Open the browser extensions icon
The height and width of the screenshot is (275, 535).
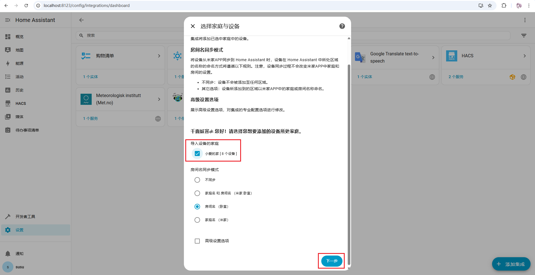click(x=504, y=6)
